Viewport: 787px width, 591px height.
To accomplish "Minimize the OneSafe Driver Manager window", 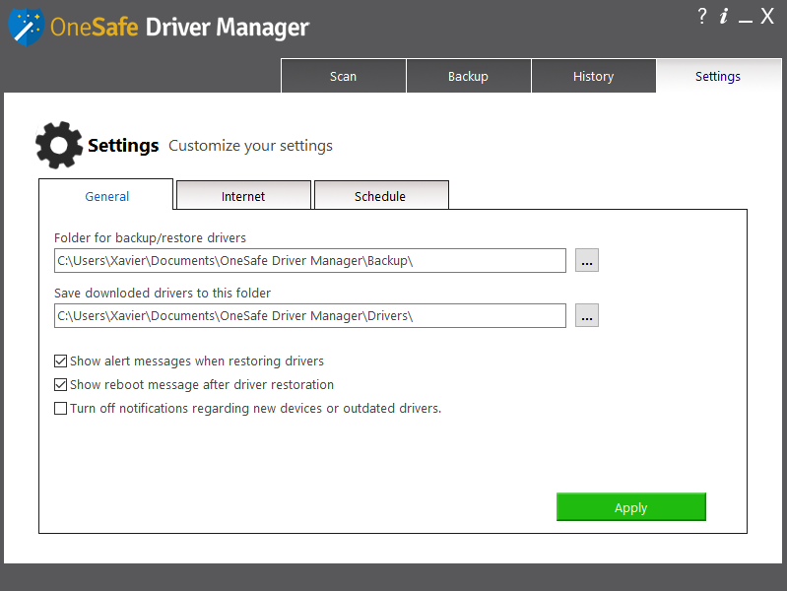I will click(746, 20).
